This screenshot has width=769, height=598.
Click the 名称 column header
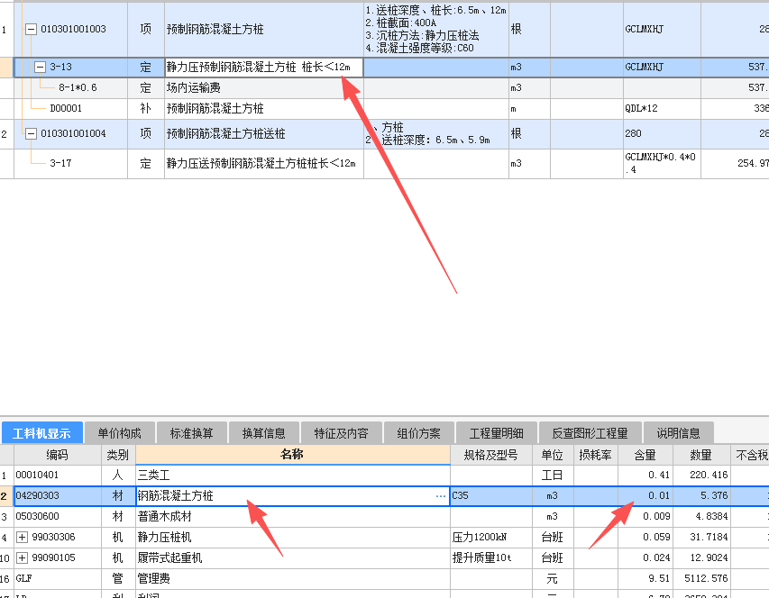tap(292, 455)
